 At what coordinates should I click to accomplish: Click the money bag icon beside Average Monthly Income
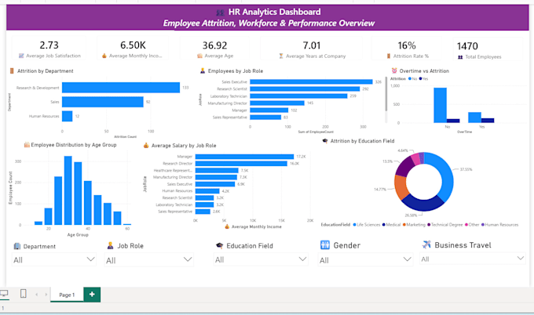pos(104,56)
